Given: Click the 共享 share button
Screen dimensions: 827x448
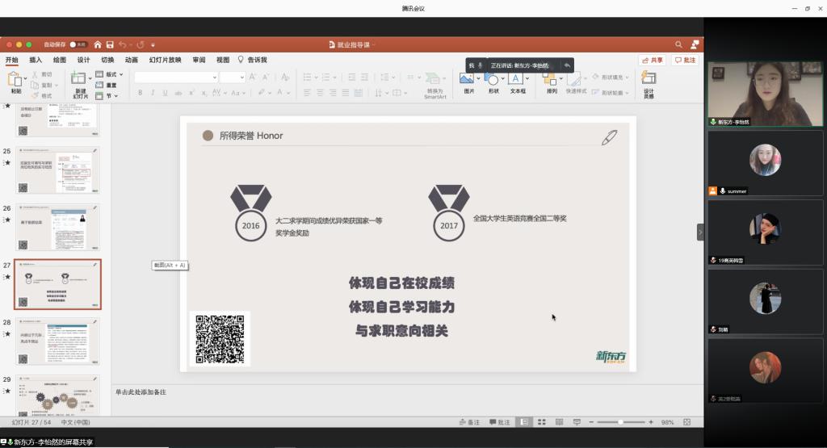Looking at the screenshot, I should pyautogui.click(x=652, y=60).
